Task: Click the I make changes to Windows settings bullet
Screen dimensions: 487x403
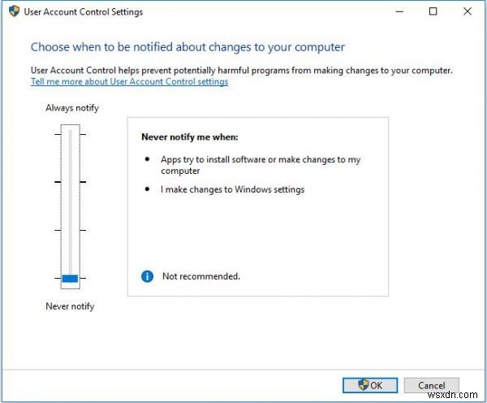Action: point(232,190)
